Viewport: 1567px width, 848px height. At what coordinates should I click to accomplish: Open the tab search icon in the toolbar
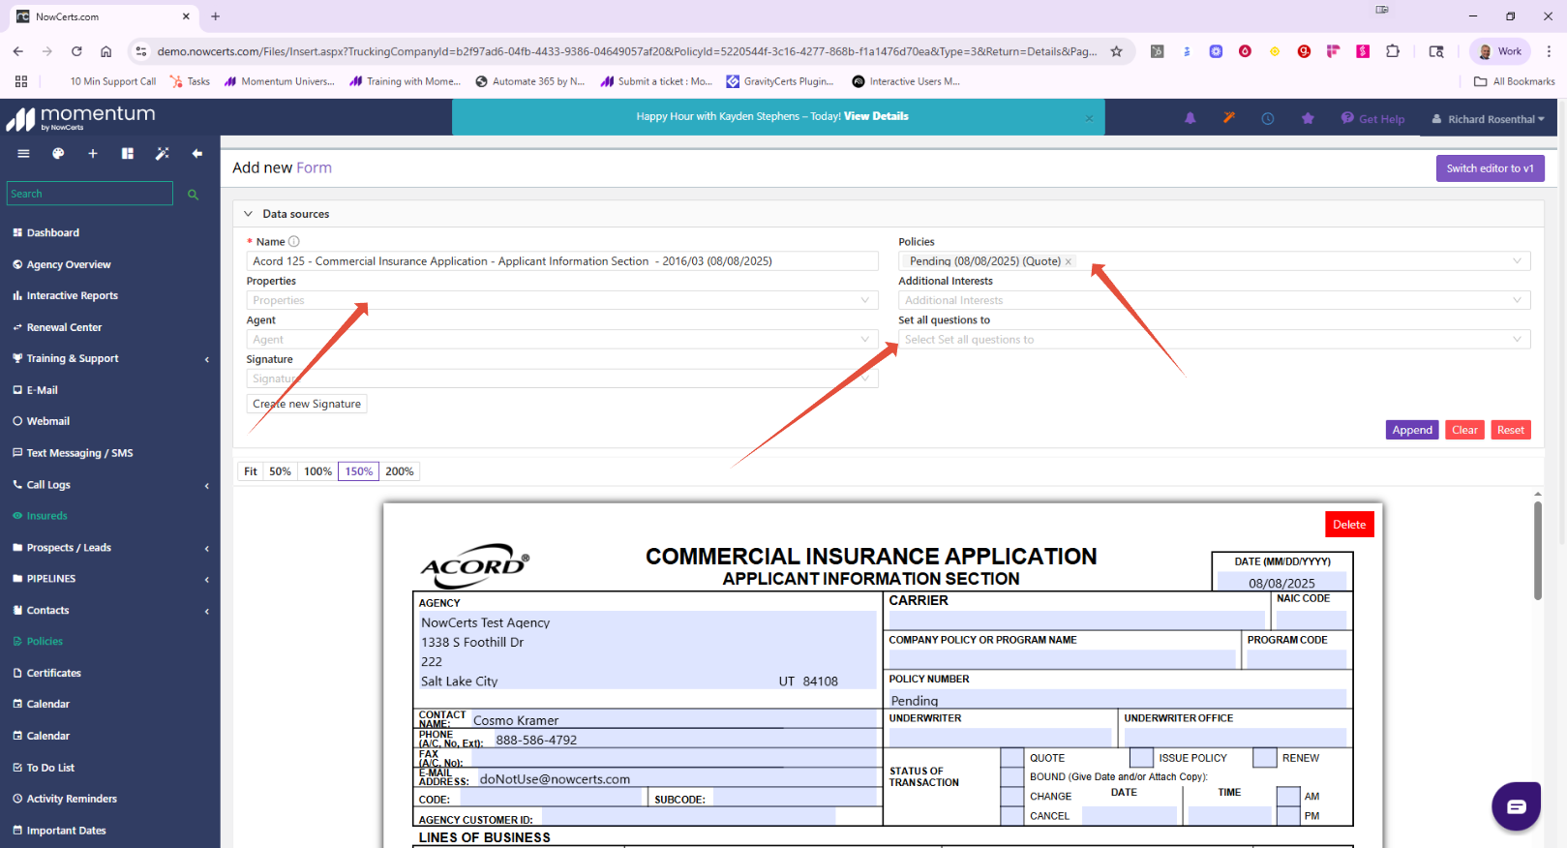[x=1436, y=51]
